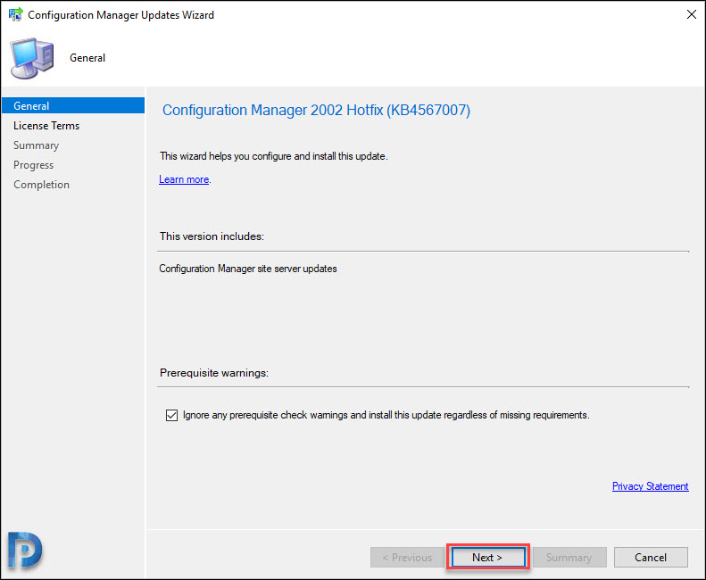
Task: Click the 'Prerequisite warnings:' label
Action: pos(214,373)
